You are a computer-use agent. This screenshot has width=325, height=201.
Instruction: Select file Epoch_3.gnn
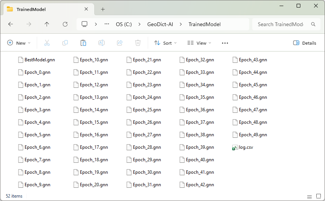click(34, 110)
